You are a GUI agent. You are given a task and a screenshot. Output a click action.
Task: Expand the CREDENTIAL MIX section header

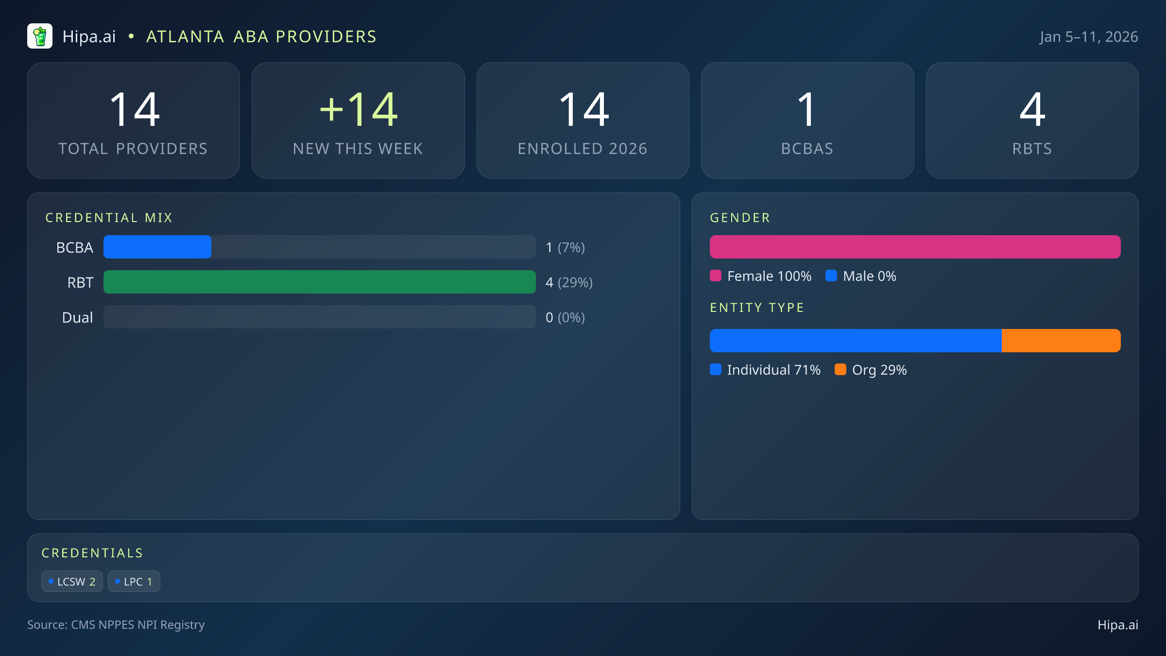tap(109, 218)
